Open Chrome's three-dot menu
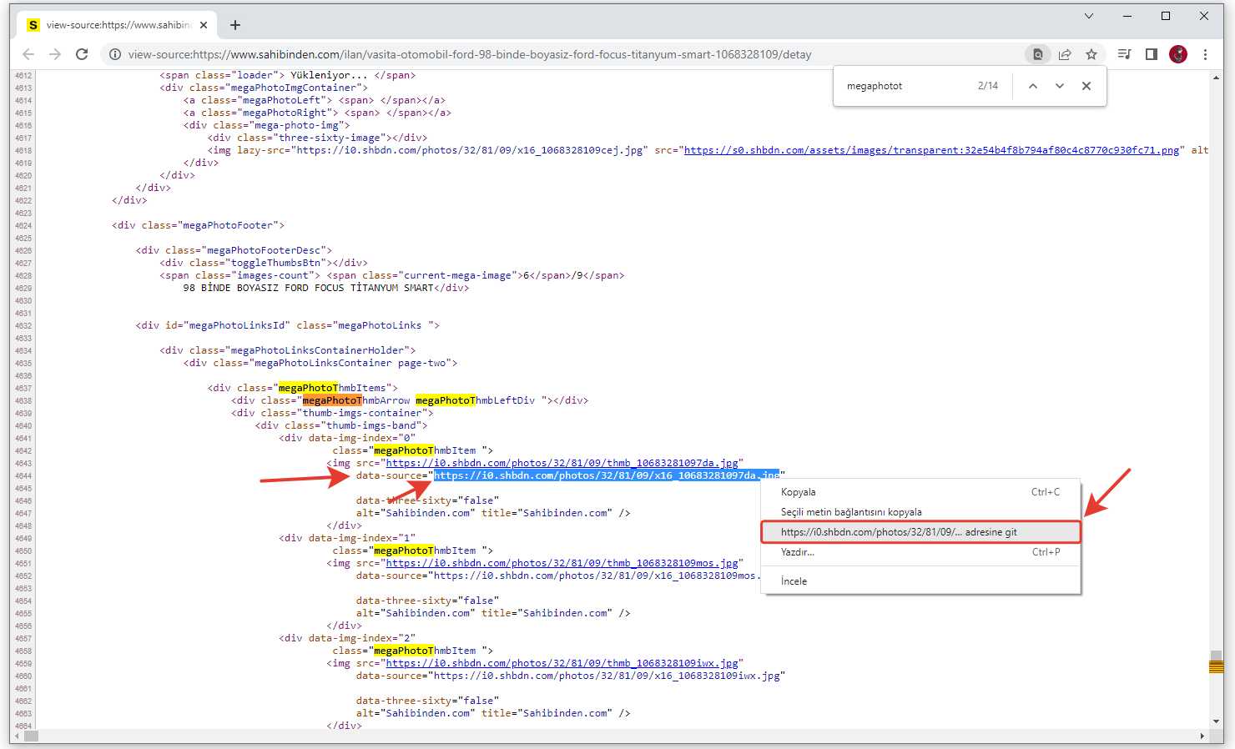The height and width of the screenshot is (749, 1235). [x=1205, y=54]
